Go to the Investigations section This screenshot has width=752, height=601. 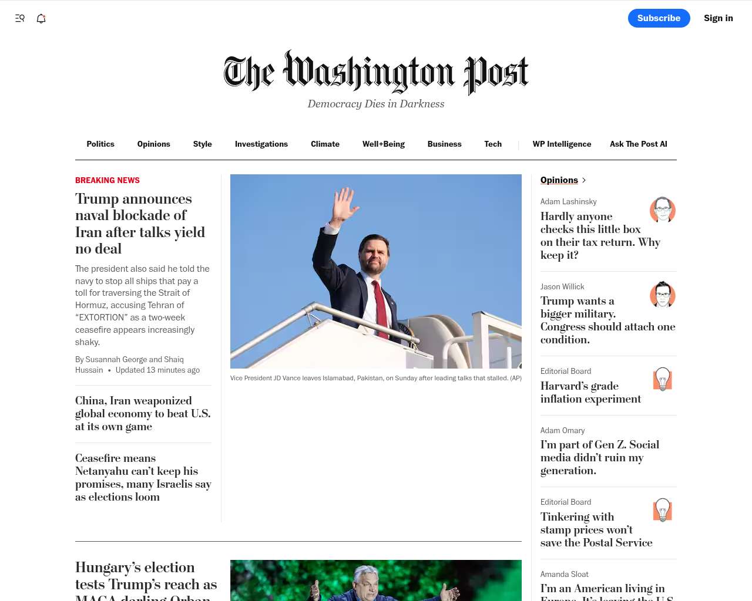click(261, 144)
